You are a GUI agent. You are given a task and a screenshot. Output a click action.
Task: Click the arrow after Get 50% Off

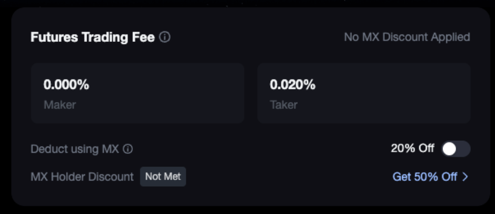tap(465, 177)
